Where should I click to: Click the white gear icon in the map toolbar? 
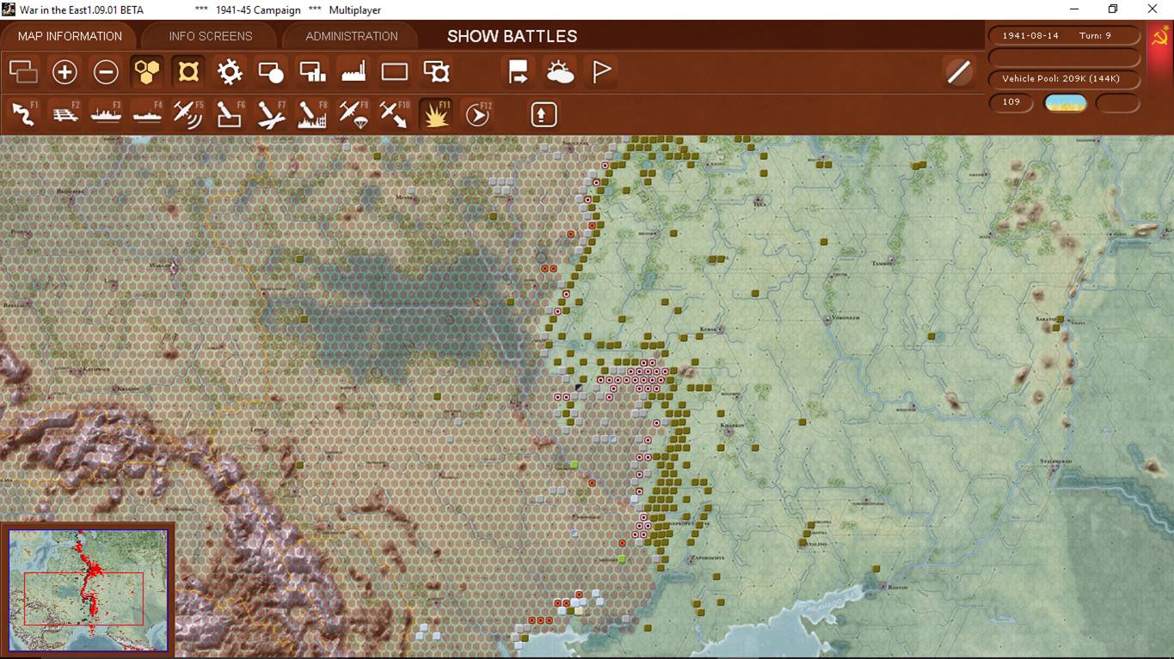click(230, 72)
